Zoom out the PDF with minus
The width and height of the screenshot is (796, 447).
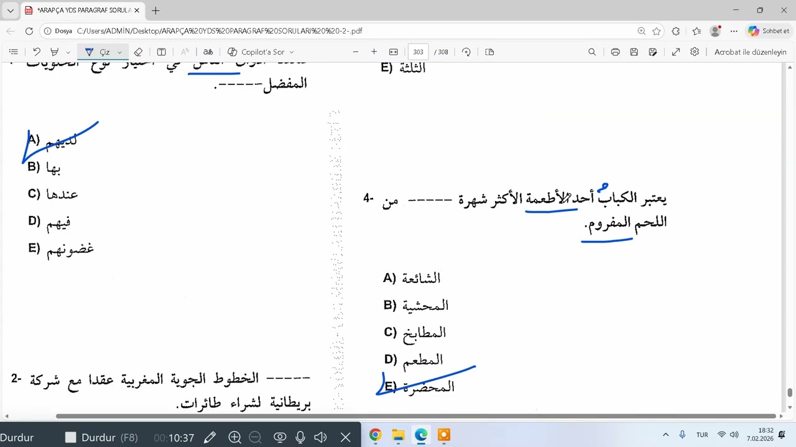(x=356, y=52)
